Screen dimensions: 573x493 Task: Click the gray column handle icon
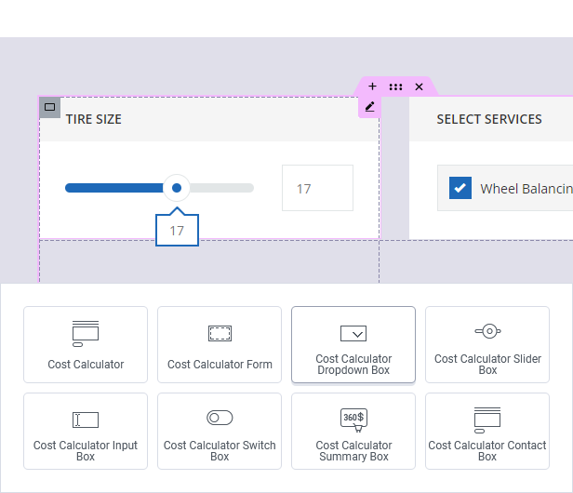[x=50, y=107]
